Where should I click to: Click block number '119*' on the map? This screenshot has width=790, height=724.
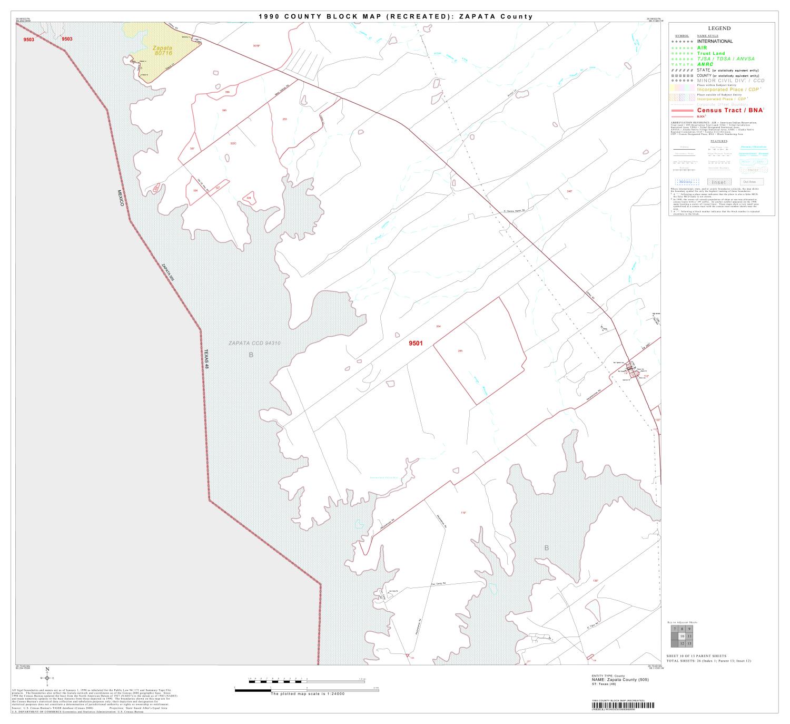coord(464,513)
